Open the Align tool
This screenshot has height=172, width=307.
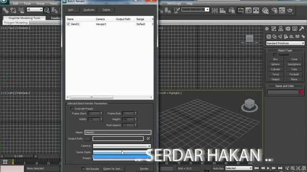pyautogui.click(x=223, y=11)
